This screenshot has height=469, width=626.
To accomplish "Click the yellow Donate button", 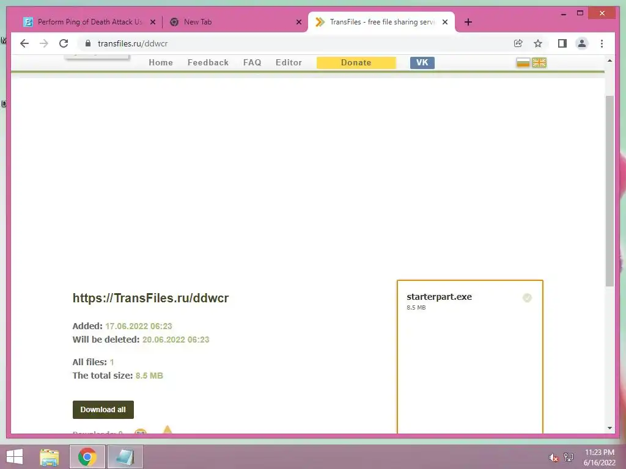I will click(x=356, y=63).
